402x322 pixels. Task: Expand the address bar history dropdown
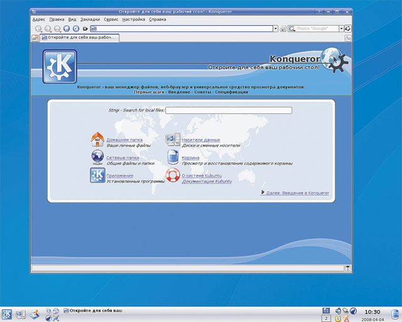click(275, 28)
